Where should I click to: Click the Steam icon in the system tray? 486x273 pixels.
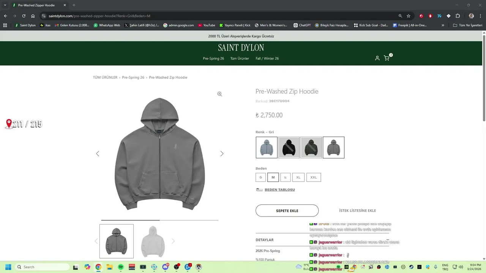(411, 267)
